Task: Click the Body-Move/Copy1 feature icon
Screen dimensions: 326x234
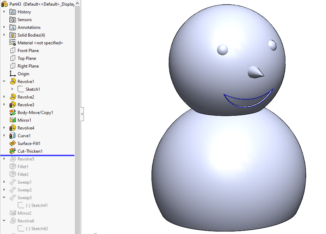Action: click(x=13, y=113)
